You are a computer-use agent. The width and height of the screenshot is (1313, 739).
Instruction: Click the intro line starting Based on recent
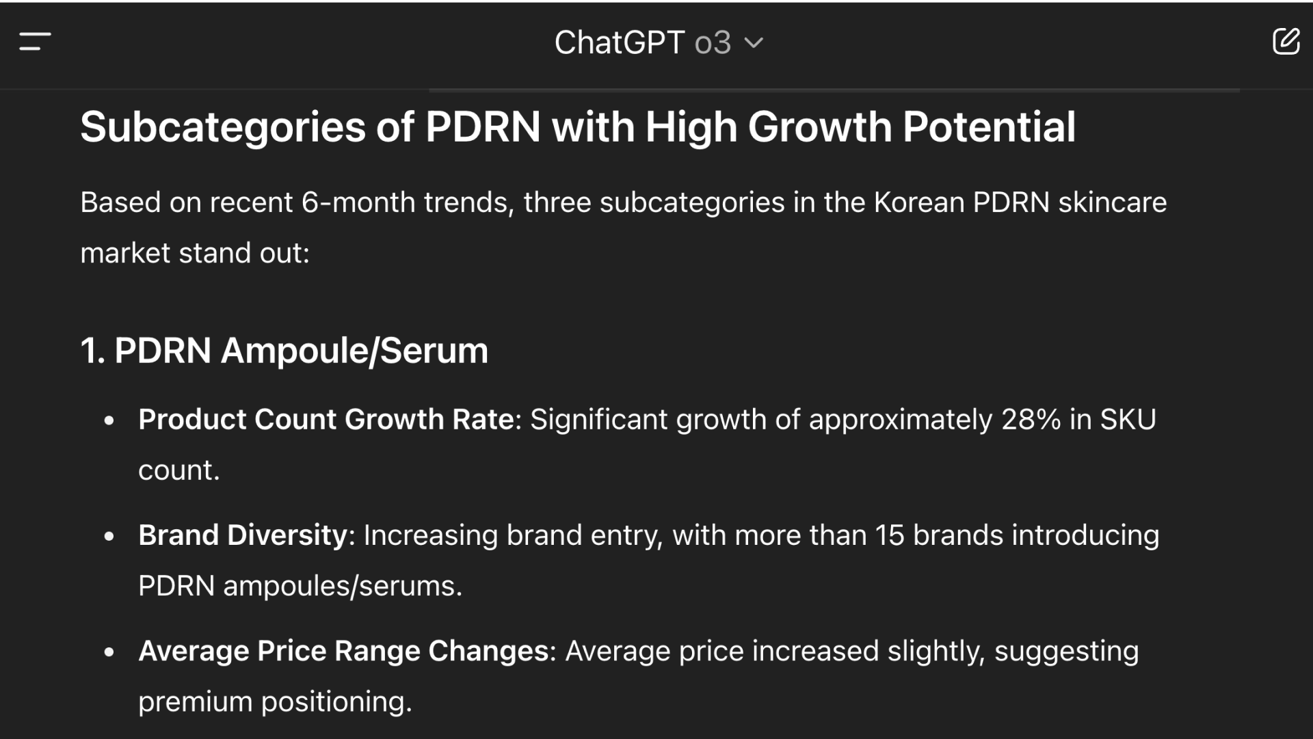(624, 202)
